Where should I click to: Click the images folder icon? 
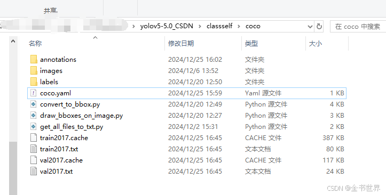pos(34,71)
